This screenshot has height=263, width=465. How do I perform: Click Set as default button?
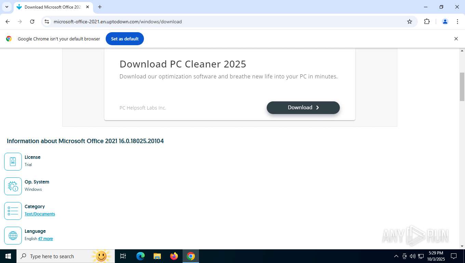click(x=125, y=39)
